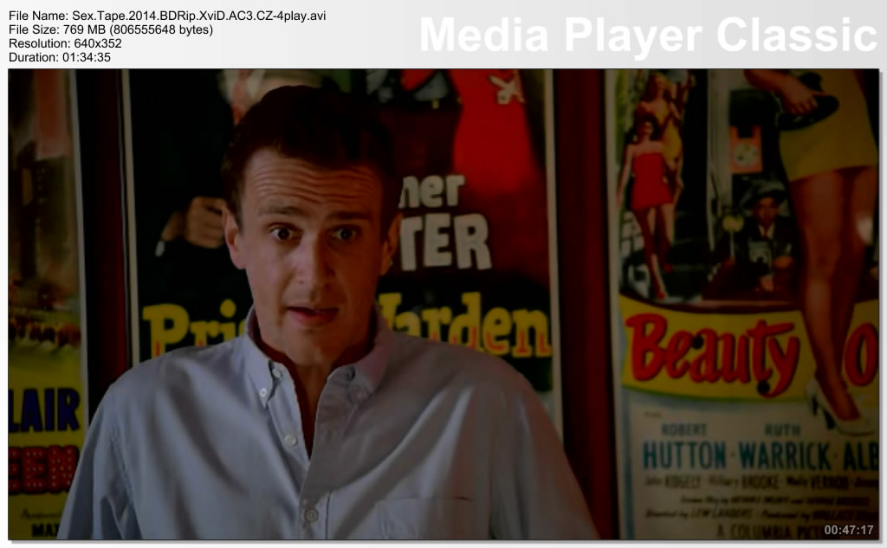
Task: Click the 00:47:17 timestamp overlay
Action: (x=848, y=529)
